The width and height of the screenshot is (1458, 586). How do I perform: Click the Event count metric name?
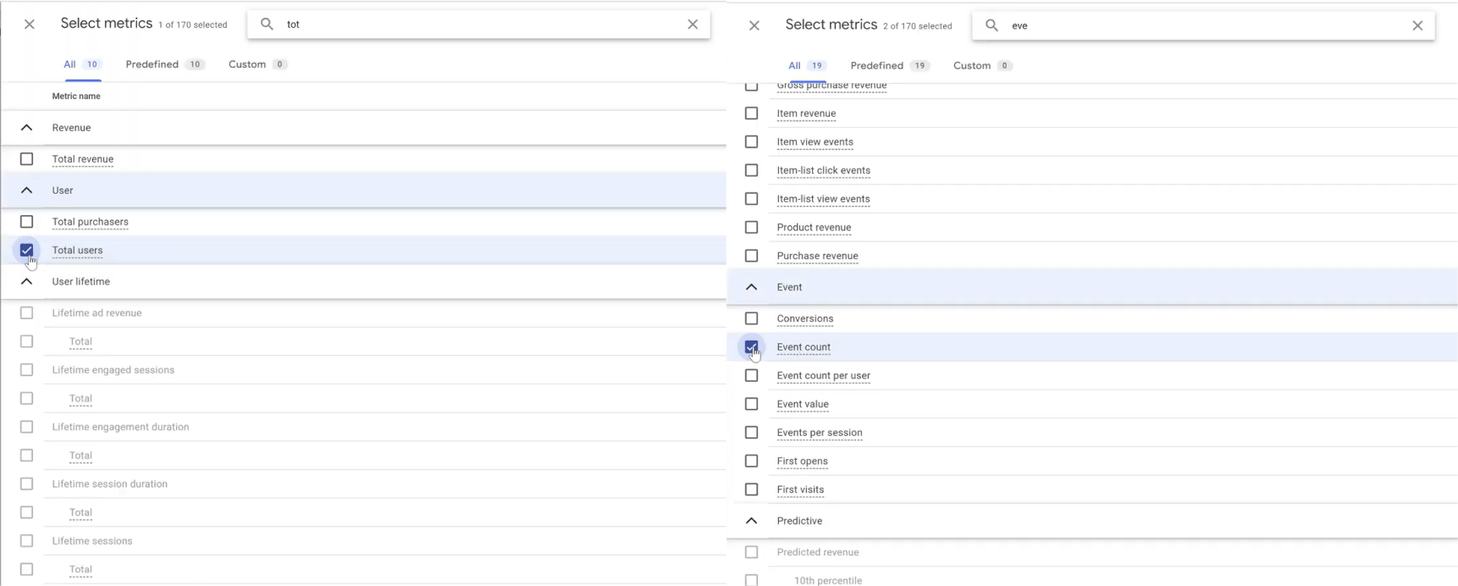(804, 347)
